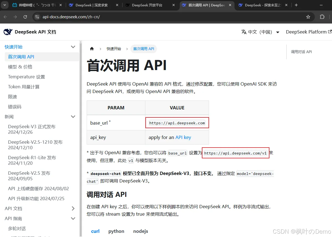This screenshot has height=237, width=332.
Task: Switch to the python code tab
Action: pyautogui.click(x=116, y=231)
